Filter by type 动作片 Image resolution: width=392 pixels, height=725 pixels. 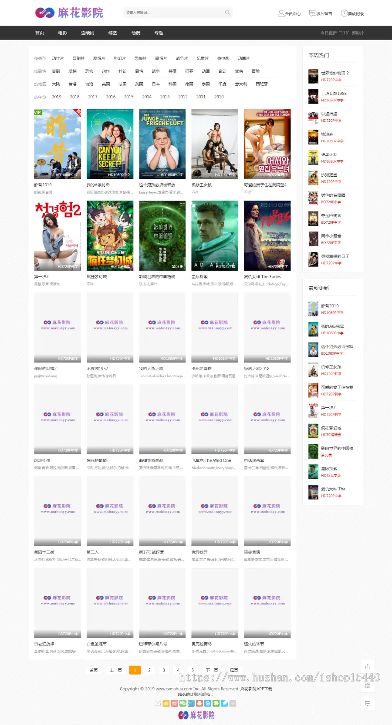(x=58, y=58)
